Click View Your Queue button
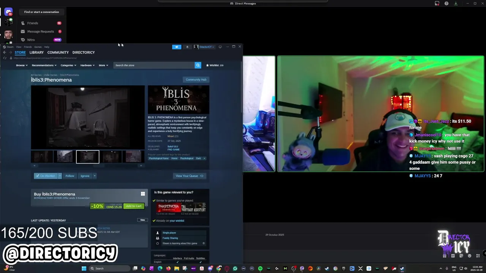Screen dimensions: 486x273 coord(189,176)
